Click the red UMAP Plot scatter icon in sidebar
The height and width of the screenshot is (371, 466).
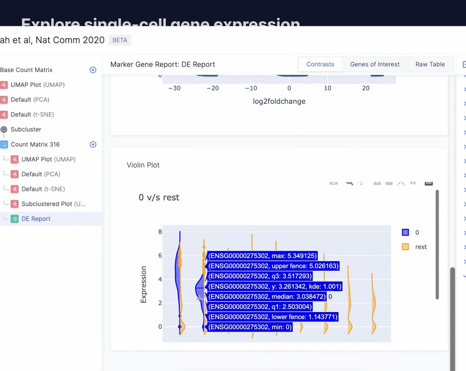coord(4,85)
